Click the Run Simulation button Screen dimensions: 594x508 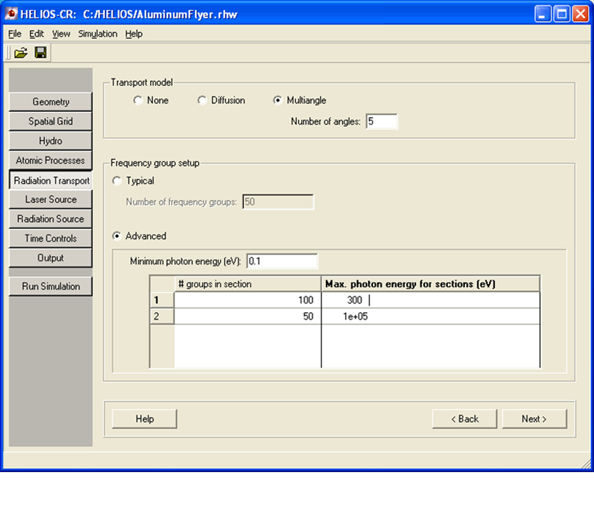[x=50, y=286]
